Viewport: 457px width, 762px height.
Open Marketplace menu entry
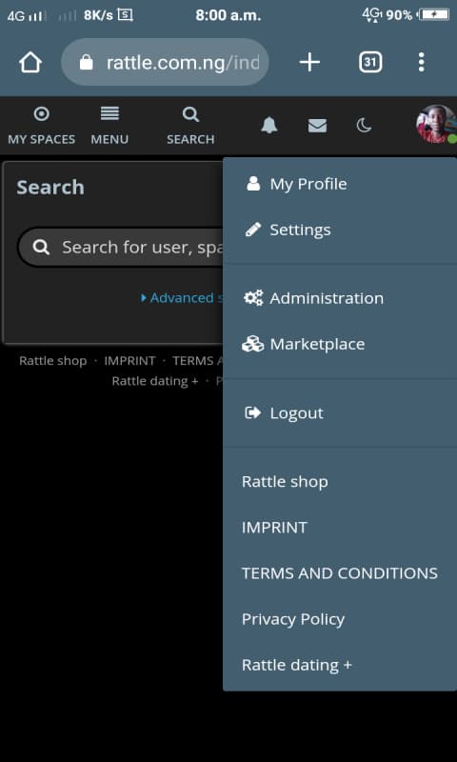pyautogui.click(x=340, y=344)
